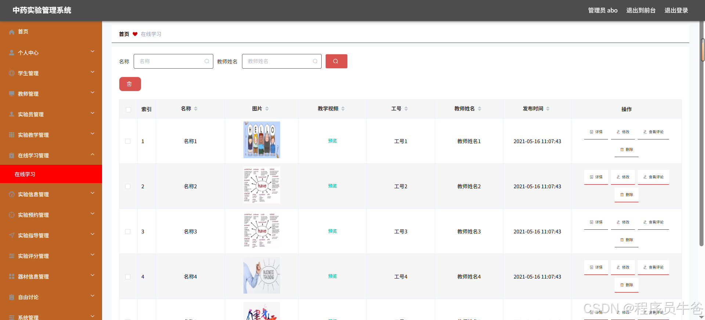Open the 自由讨论 sidebar menu

click(x=51, y=297)
